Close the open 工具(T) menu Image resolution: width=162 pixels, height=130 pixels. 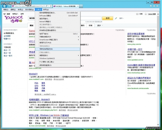[38, 10]
